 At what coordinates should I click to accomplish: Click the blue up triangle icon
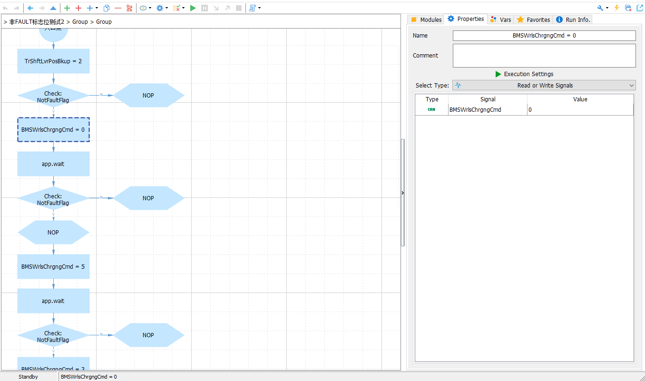tap(53, 8)
